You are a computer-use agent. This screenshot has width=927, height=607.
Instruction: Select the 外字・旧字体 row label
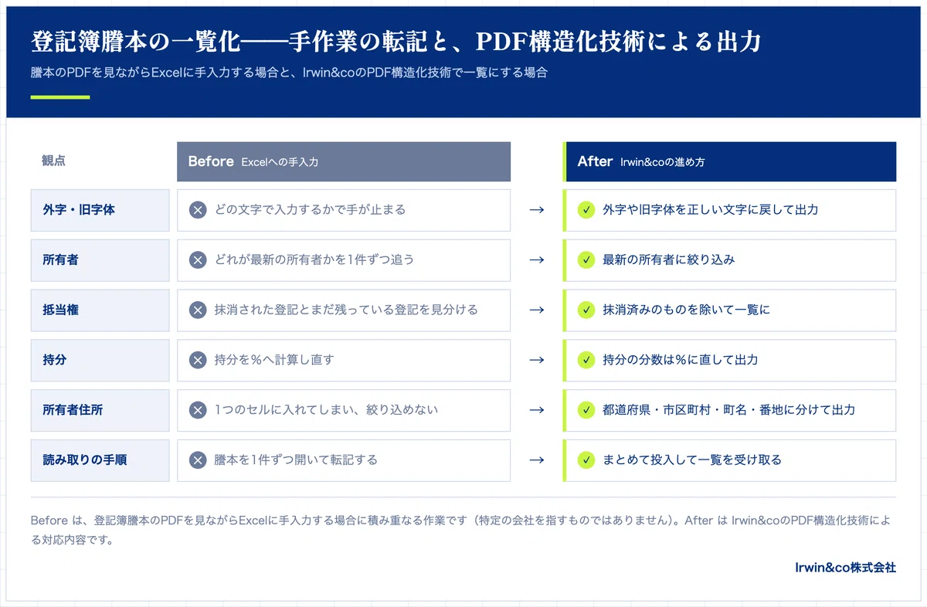[100, 210]
